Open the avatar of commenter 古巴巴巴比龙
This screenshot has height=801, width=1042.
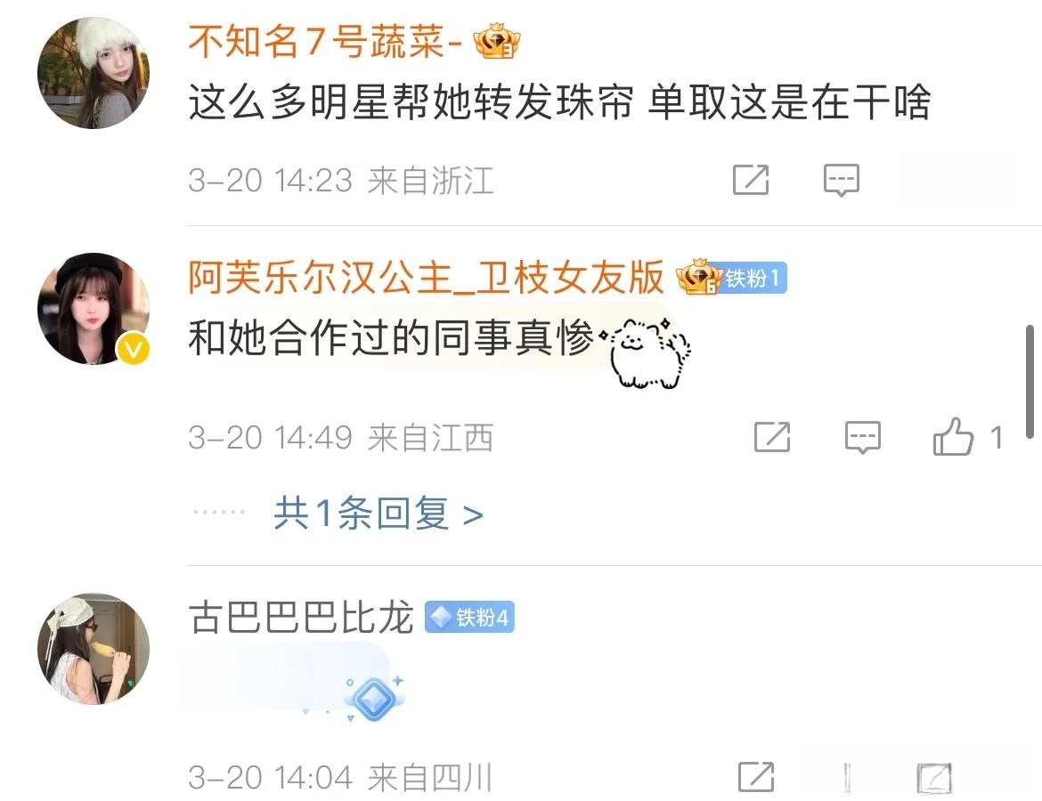(94, 649)
